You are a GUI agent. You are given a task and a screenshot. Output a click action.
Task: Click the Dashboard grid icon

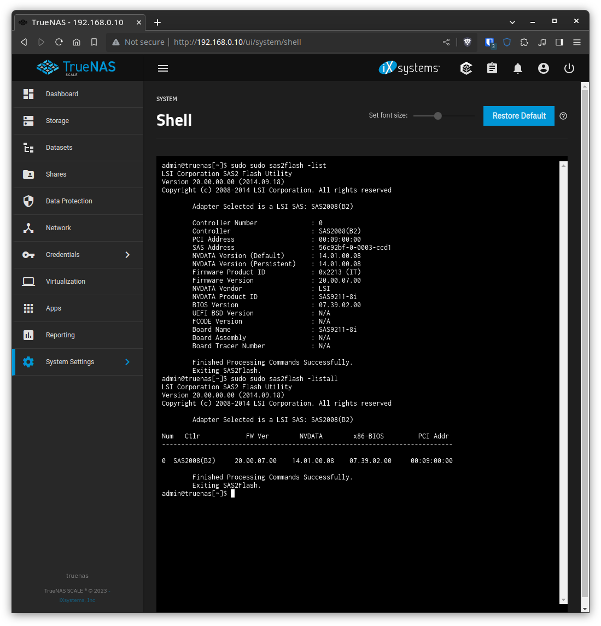[28, 94]
